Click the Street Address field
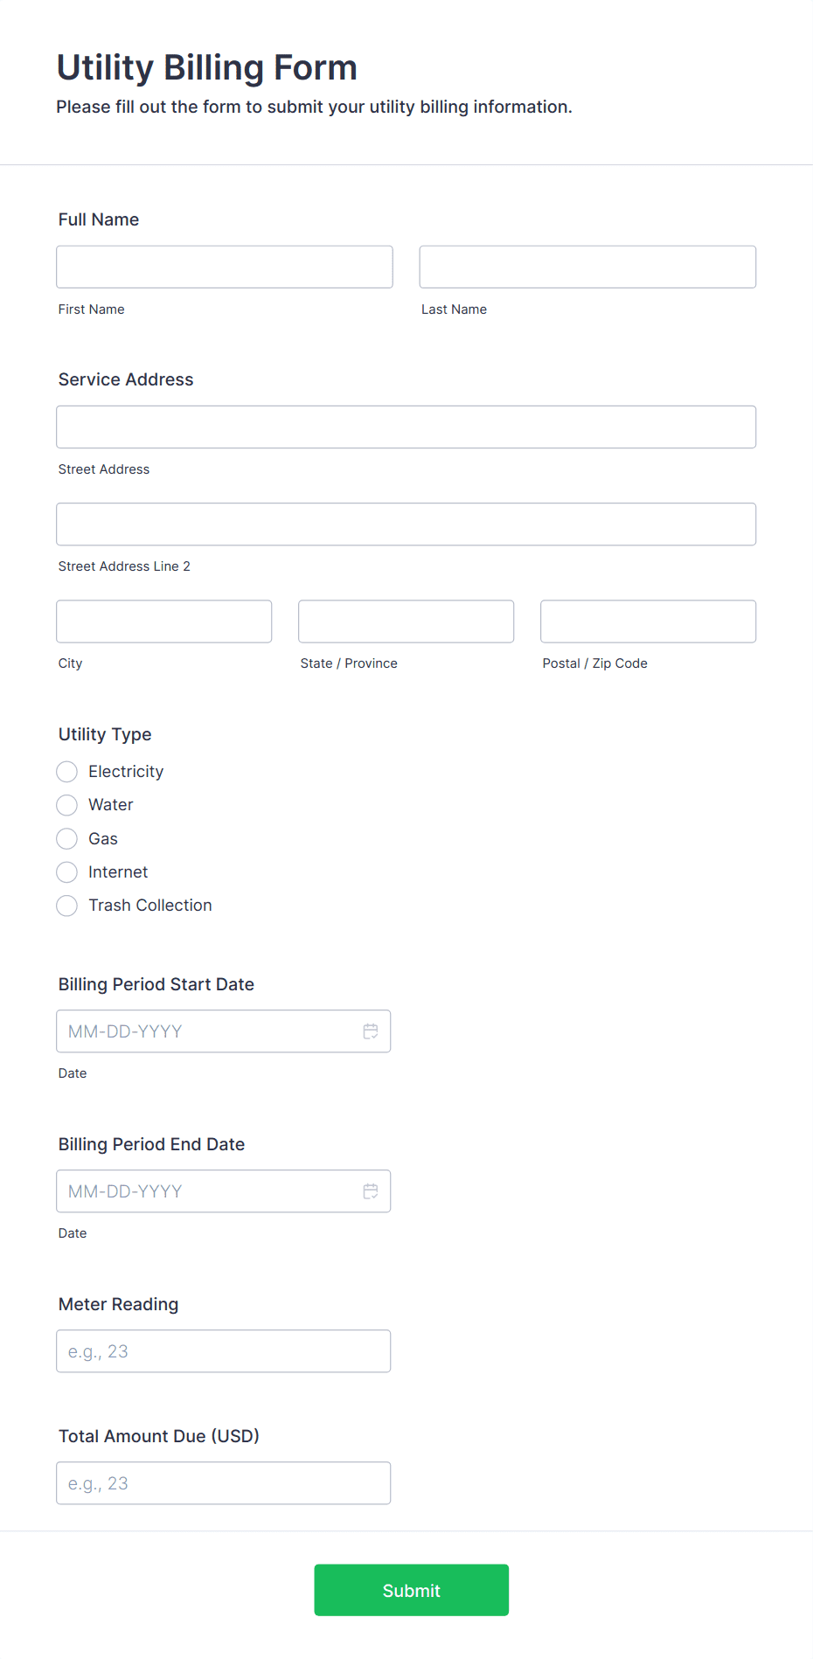The image size is (813, 1659). pos(406,427)
